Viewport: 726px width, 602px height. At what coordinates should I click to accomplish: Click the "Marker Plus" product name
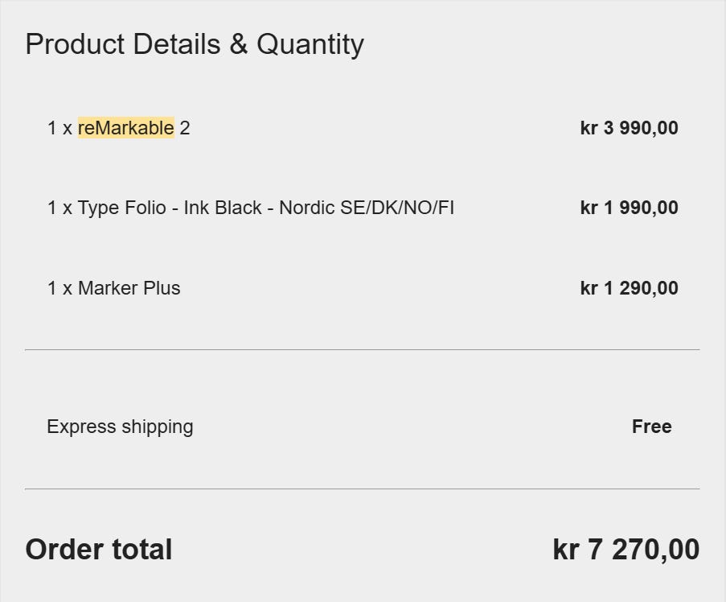(129, 288)
